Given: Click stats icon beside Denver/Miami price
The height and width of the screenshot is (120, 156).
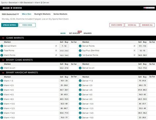Looking at the screenshot, I should pos(56,46).
